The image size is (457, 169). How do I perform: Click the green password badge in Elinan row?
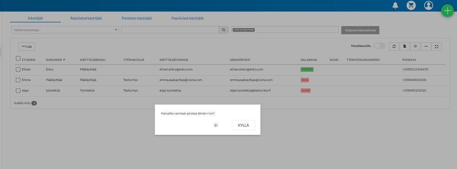[x=307, y=69]
